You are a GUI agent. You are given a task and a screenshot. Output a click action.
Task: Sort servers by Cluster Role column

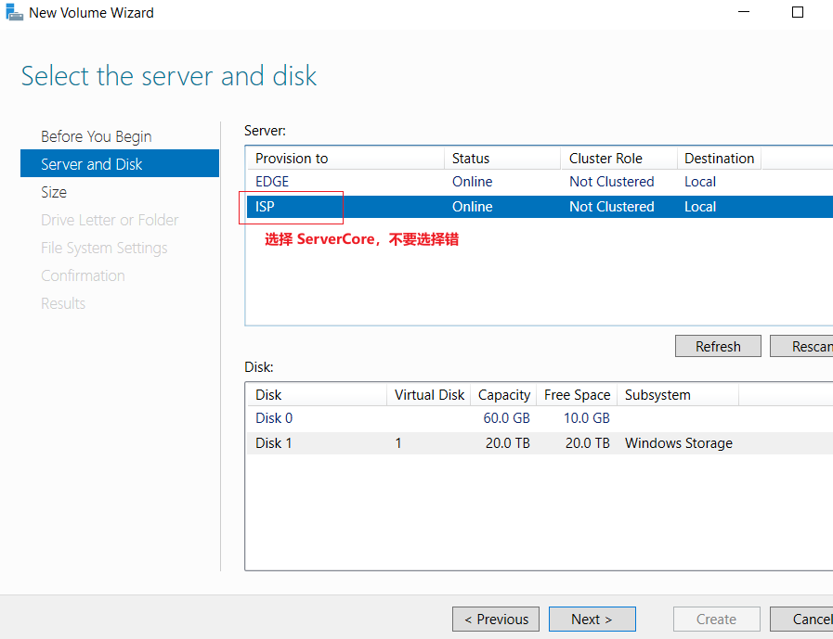coord(619,159)
